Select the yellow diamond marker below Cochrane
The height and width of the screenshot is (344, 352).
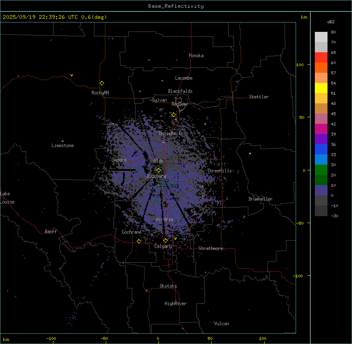coord(139,241)
